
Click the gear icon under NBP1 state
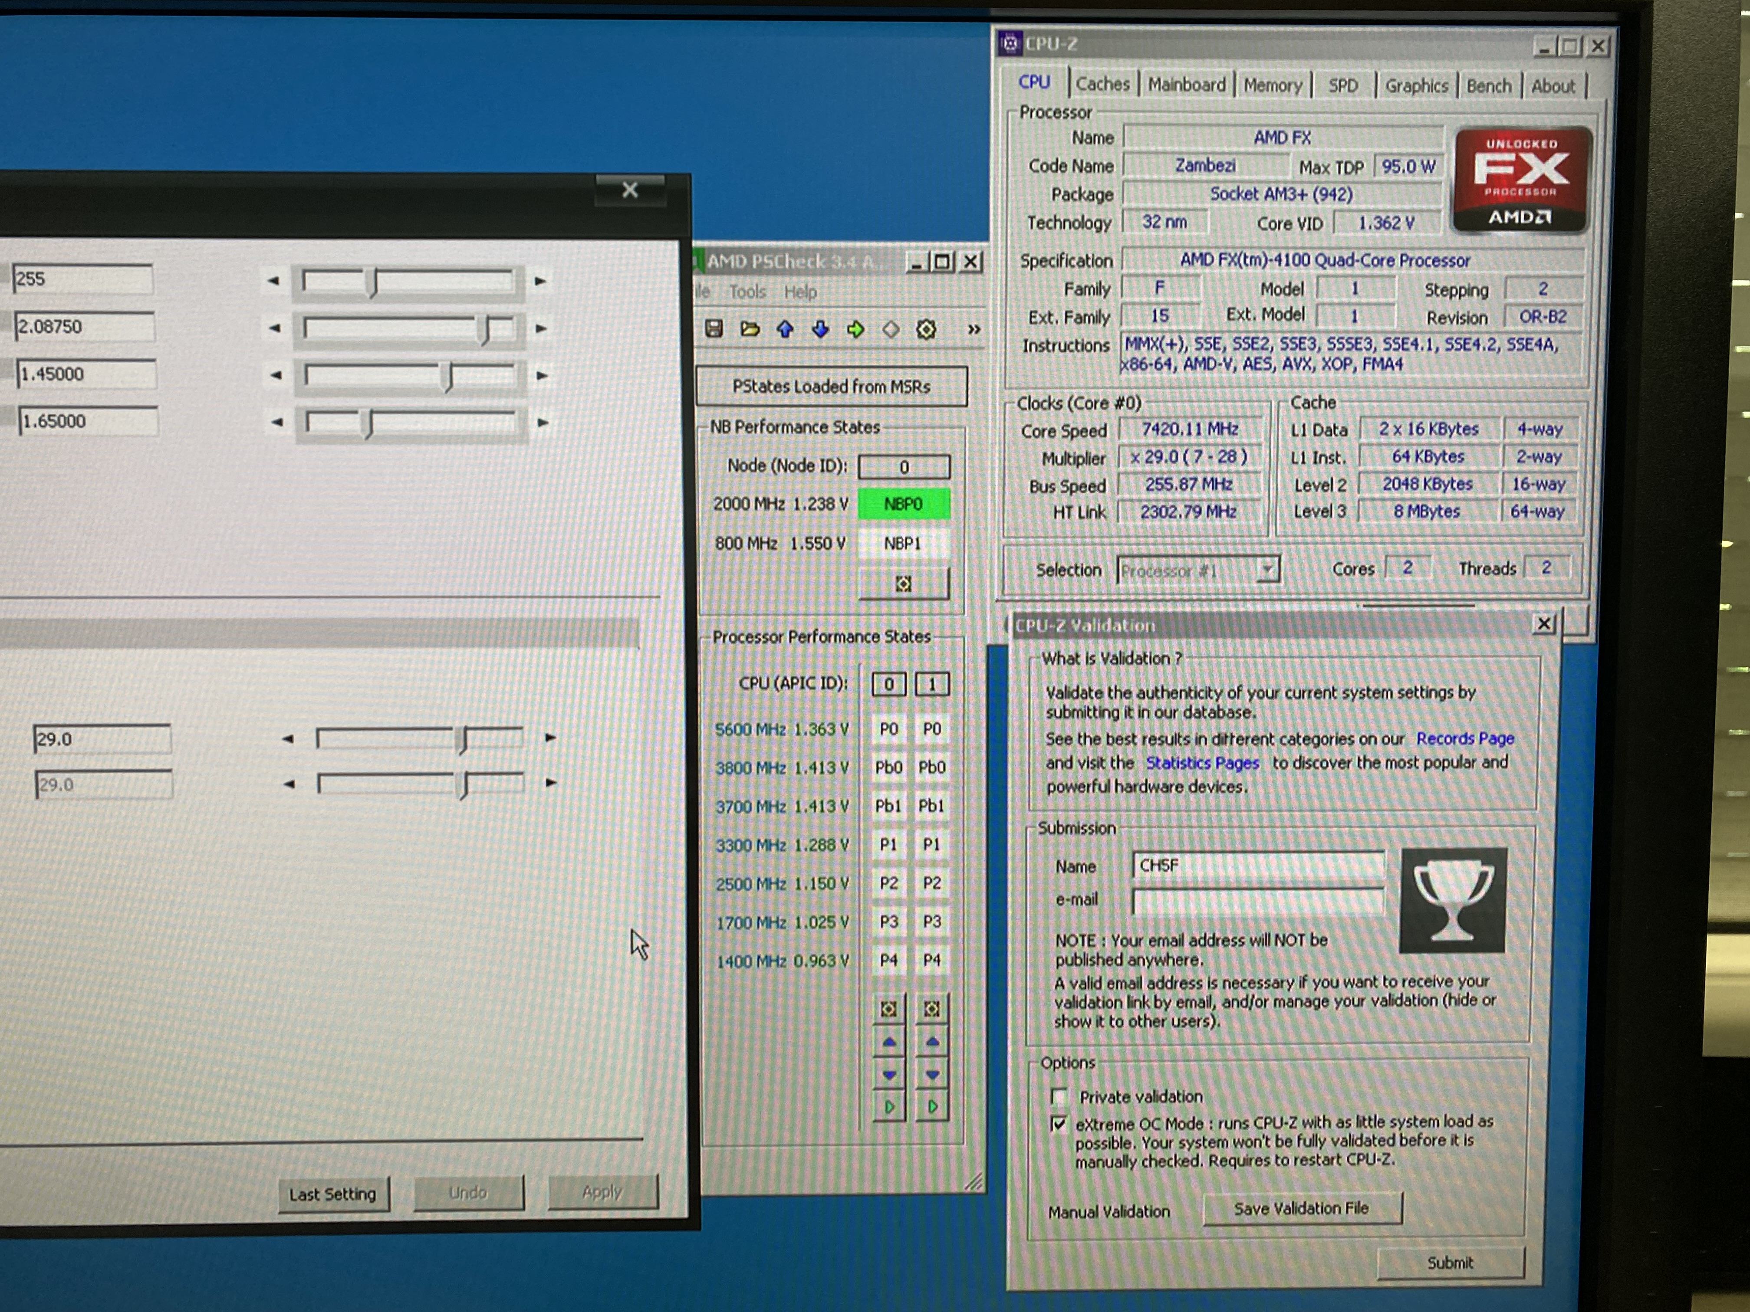[x=903, y=584]
